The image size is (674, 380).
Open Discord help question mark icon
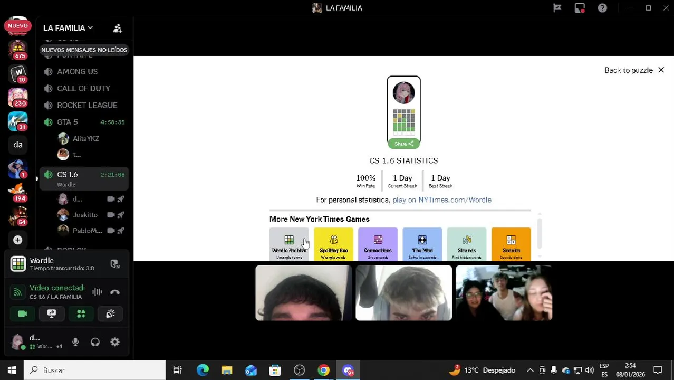pyautogui.click(x=602, y=8)
